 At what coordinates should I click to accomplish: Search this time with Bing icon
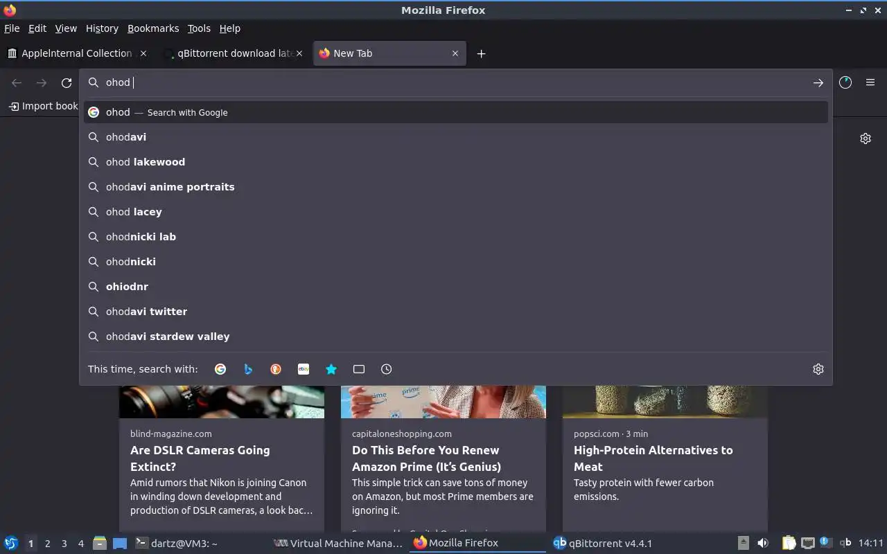[x=248, y=369]
